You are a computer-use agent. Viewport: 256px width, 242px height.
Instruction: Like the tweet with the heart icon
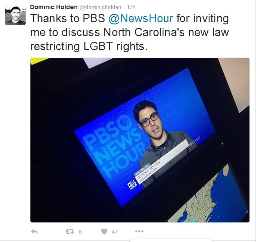pyautogui.click(x=104, y=232)
